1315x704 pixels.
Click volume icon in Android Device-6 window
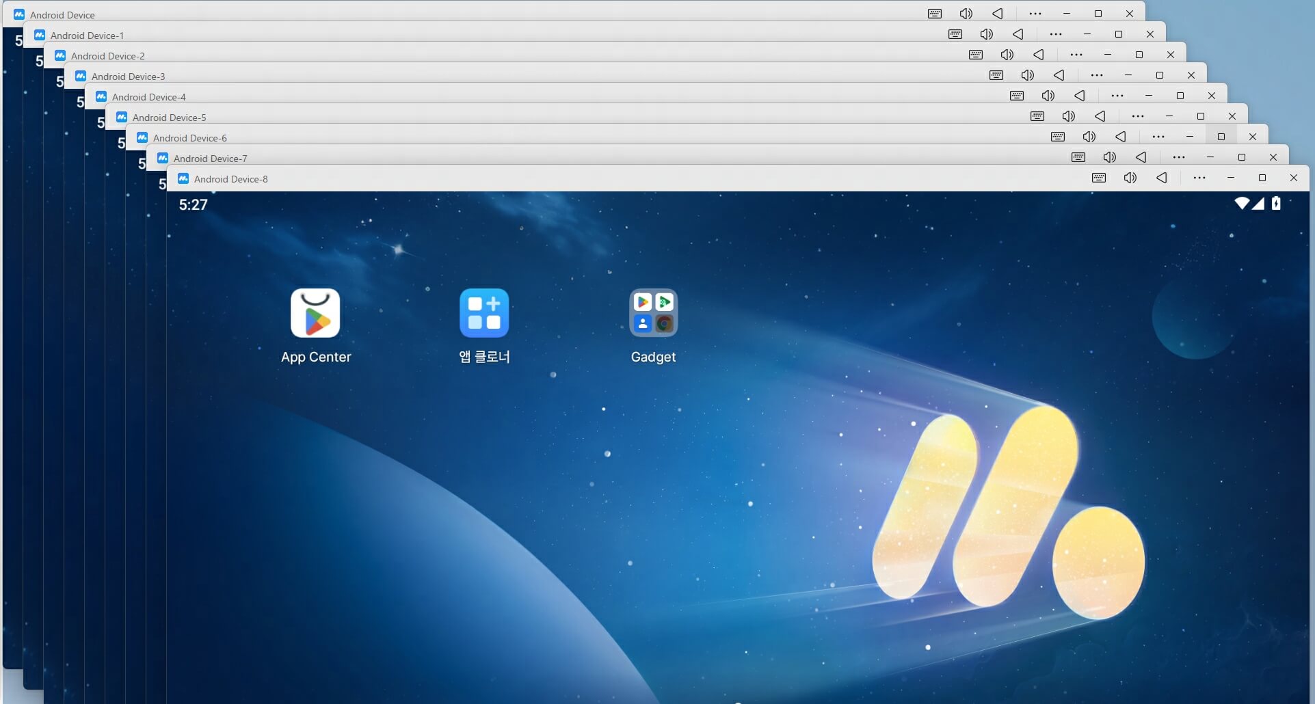pos(1089,137)
